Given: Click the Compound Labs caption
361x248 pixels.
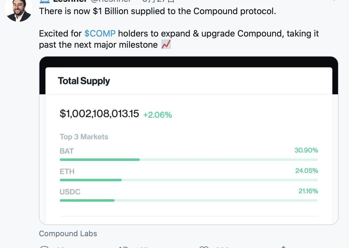Looking at the screenshot, I should [68, 234].
